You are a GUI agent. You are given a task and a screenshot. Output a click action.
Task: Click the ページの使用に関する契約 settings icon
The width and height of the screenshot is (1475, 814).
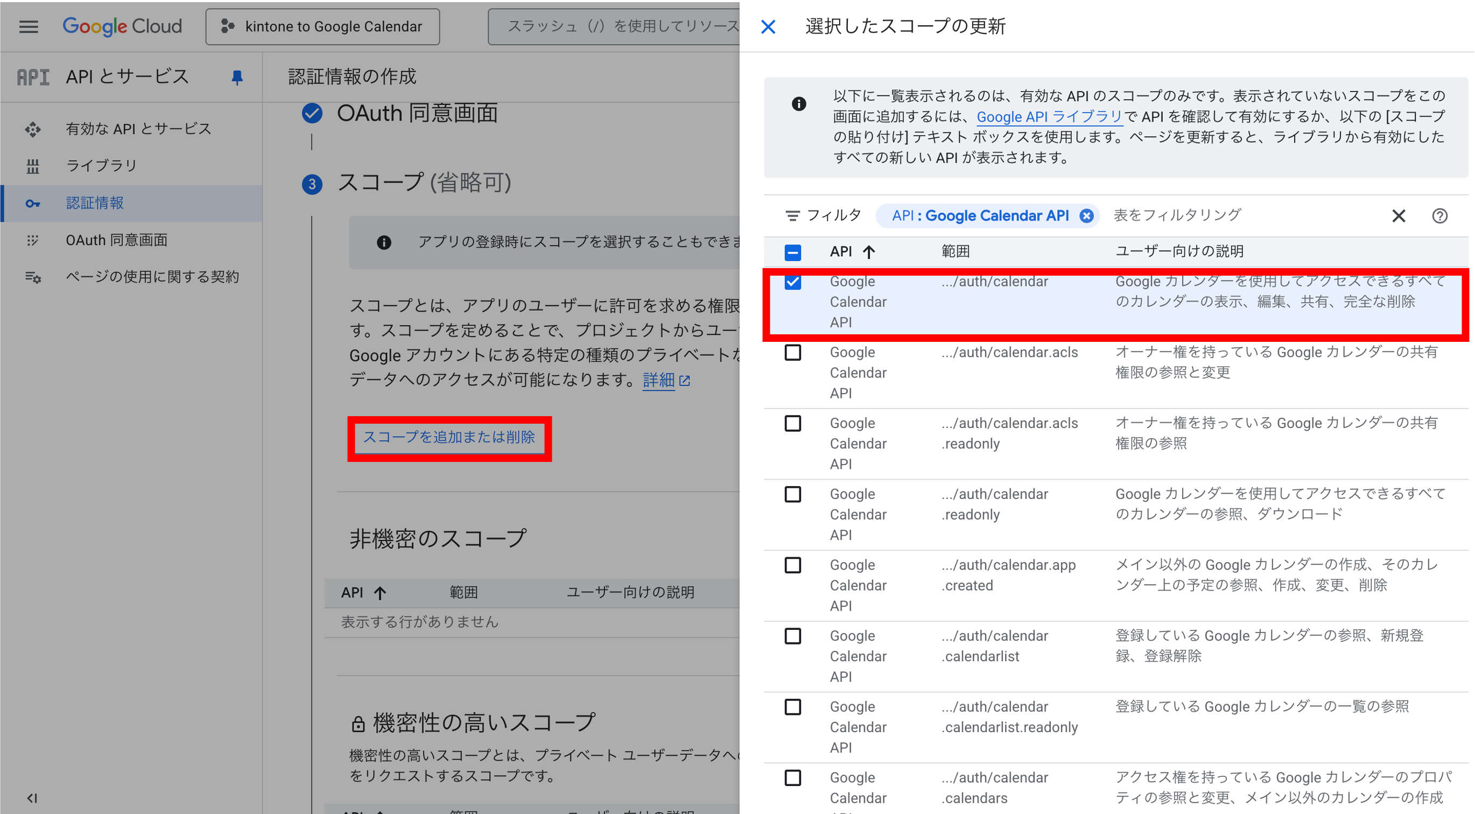coord(33,278)
